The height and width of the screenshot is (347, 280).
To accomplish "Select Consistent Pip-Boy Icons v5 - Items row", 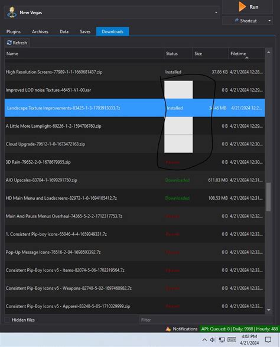I will [x=135, y=270].
